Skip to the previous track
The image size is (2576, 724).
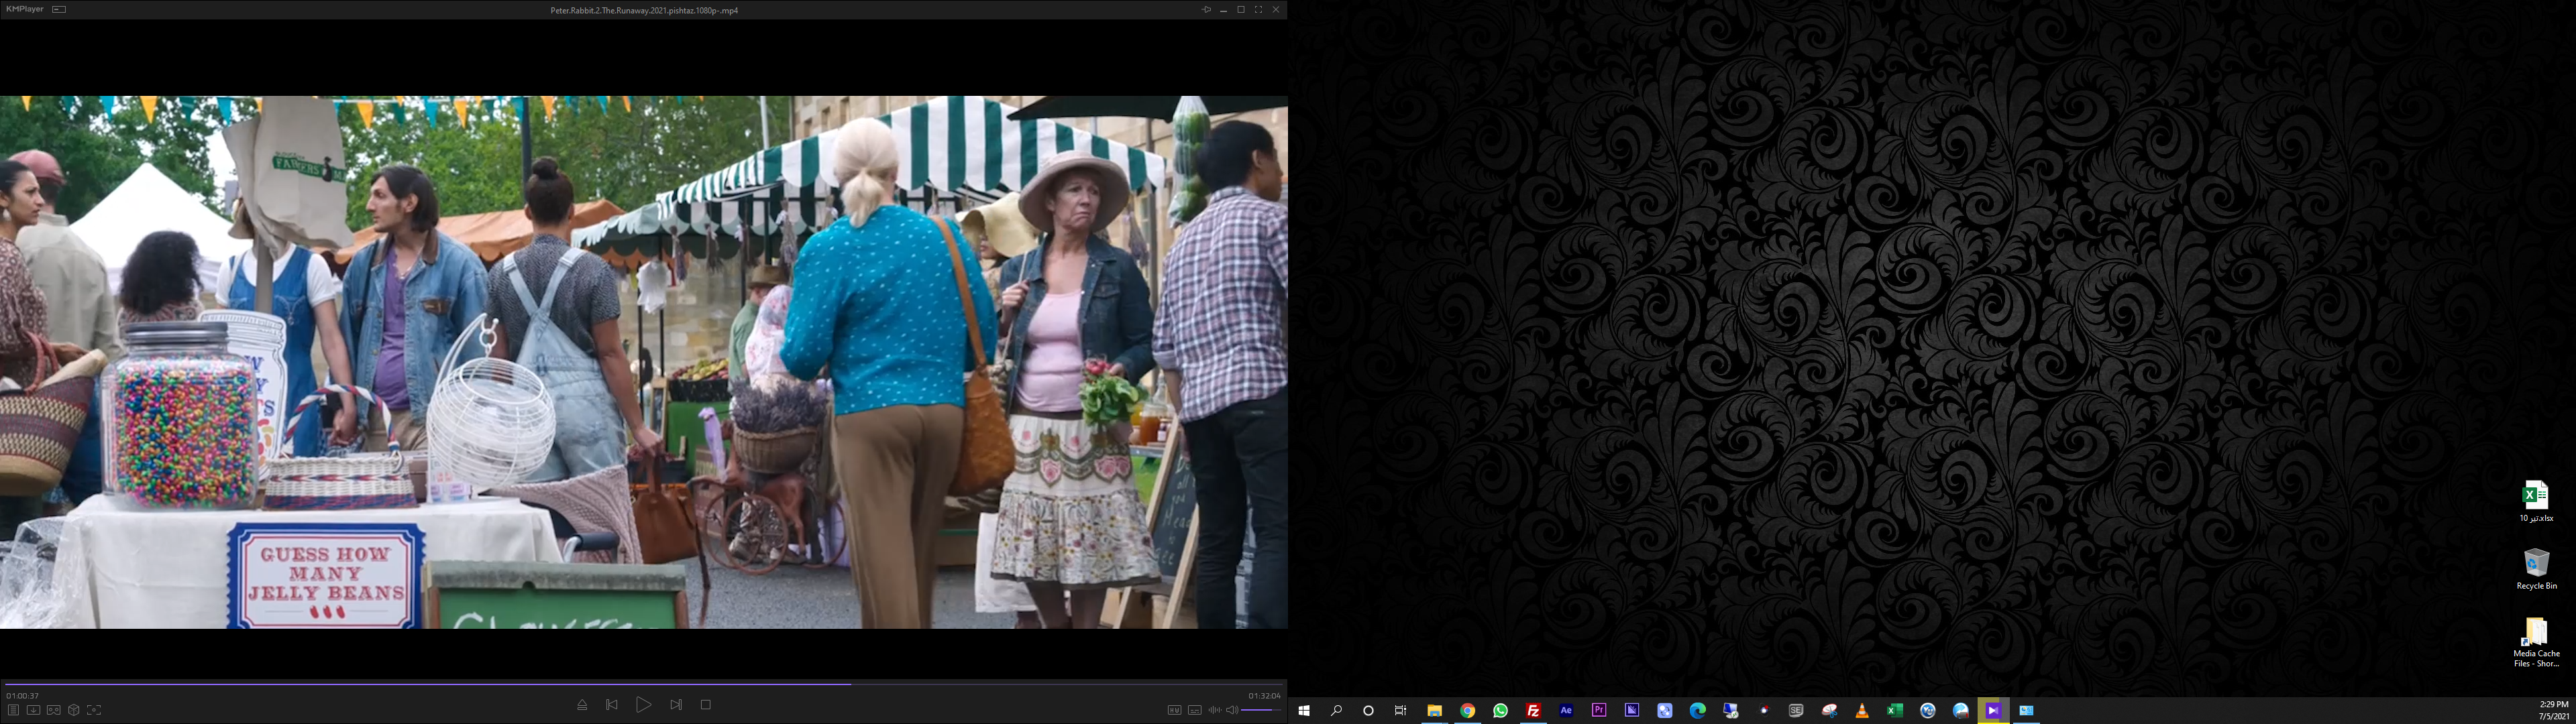tap(612, 705)
